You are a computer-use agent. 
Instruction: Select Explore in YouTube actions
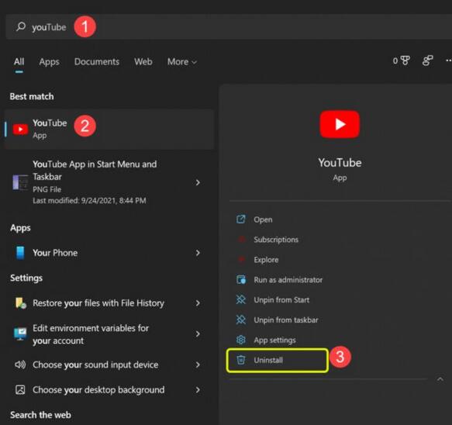266,260
